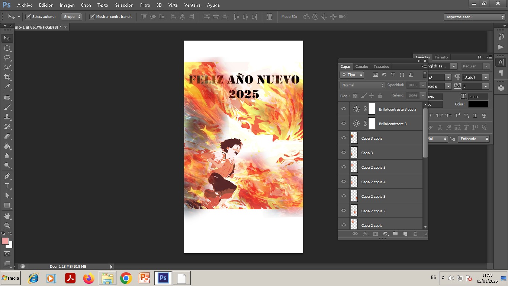Open the Enfocado anti-aliasing dropdown

[x=474, y=139]
